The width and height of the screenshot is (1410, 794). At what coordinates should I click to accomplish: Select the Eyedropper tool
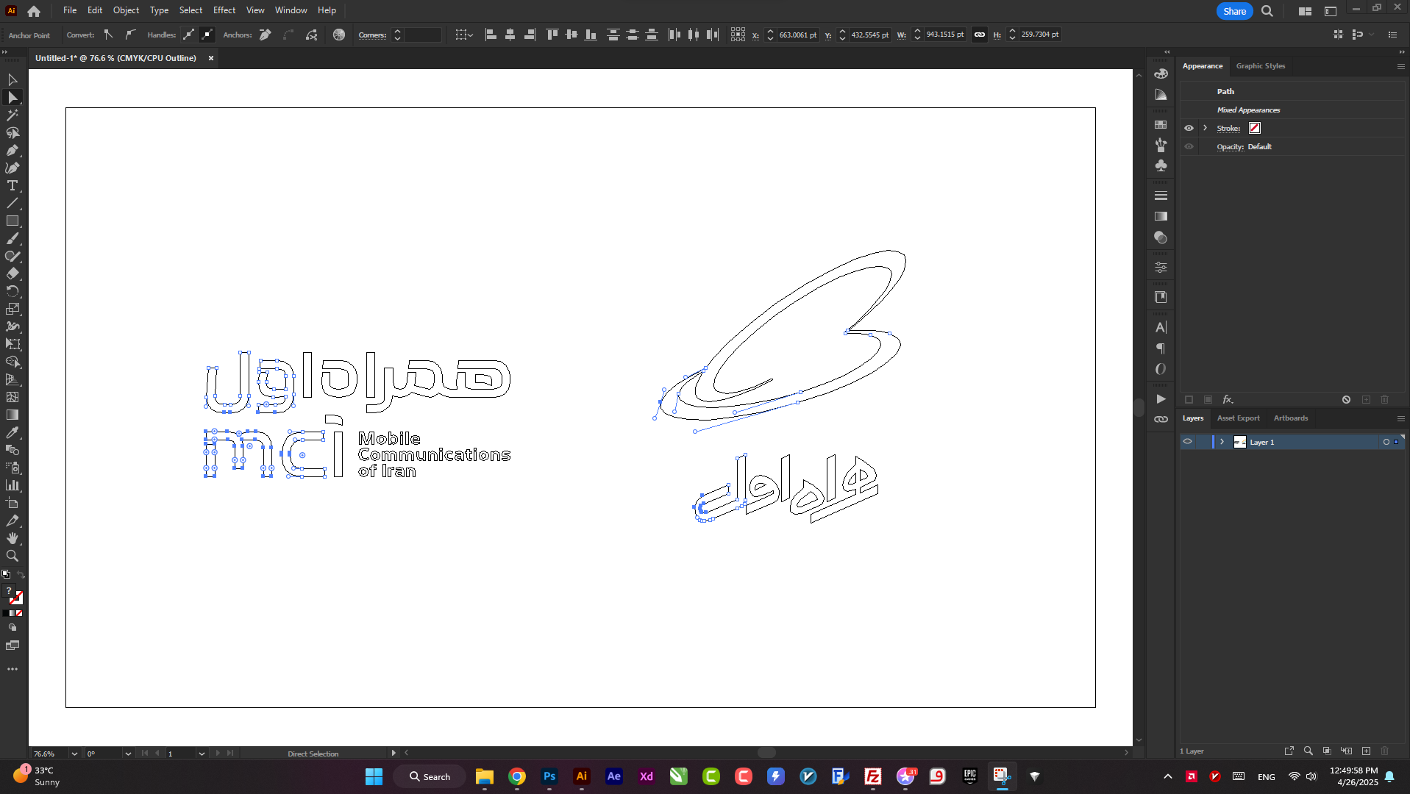pos(13,433)
